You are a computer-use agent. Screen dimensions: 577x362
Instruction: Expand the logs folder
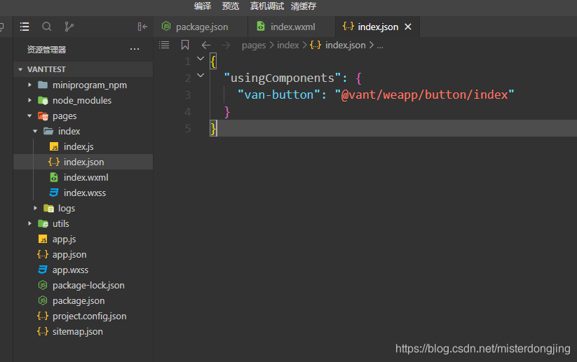pyautogui.click(x=35, y=208)
